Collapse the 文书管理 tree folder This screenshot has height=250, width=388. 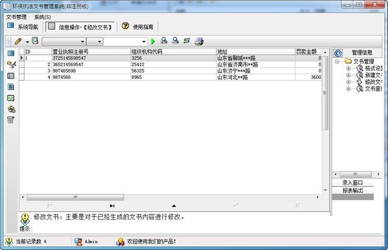[x=337, y=61]
